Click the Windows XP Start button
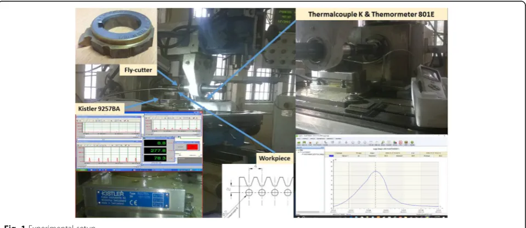Image resolution: width=526 pixels, height=228 pixels. point(82,170)
